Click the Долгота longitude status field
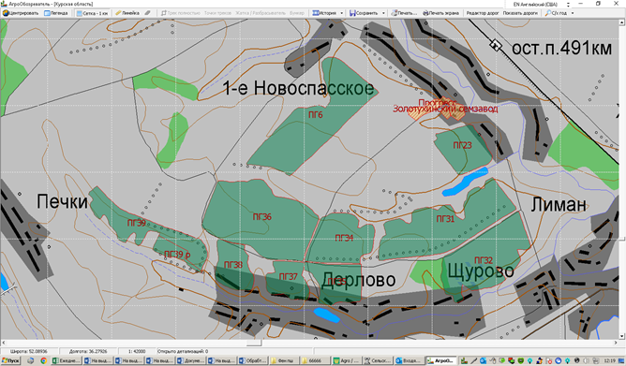Image resolution: width=626 pixels, height=366 pixels. tap(89, 352)
